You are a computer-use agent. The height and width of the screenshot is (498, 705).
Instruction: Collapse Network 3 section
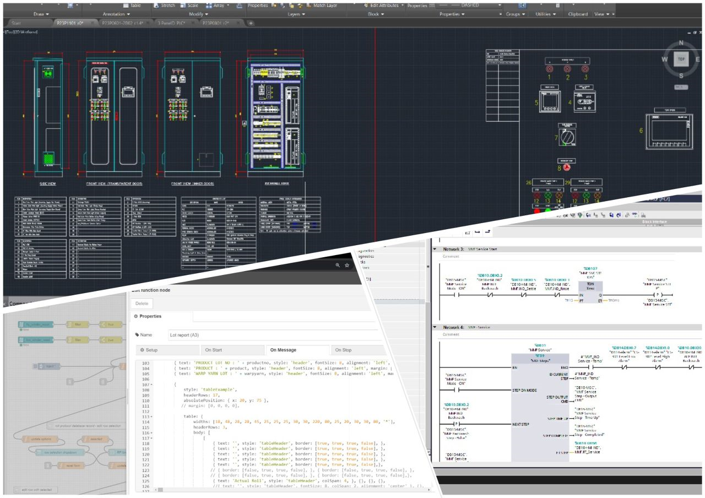(436, 249)
